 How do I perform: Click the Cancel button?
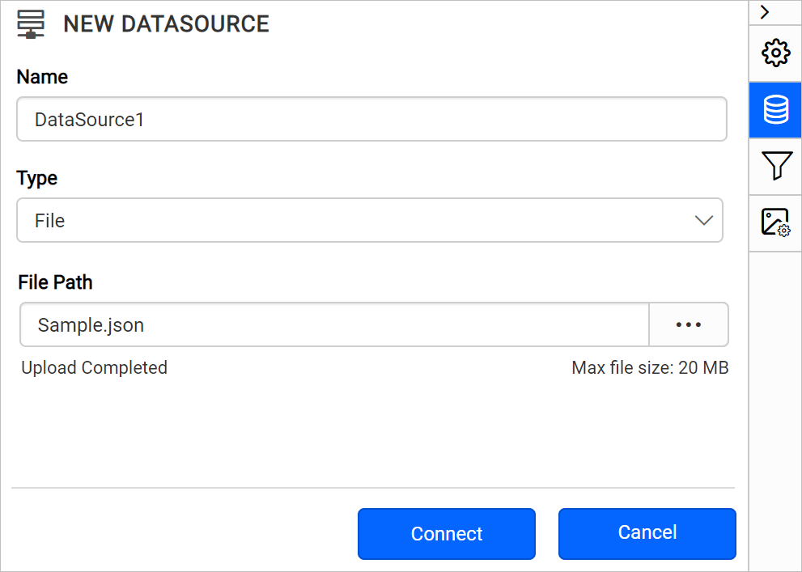tap(647, 534)
